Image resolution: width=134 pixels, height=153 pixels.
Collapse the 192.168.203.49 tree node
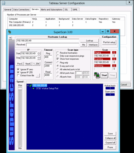pos(28,86)
